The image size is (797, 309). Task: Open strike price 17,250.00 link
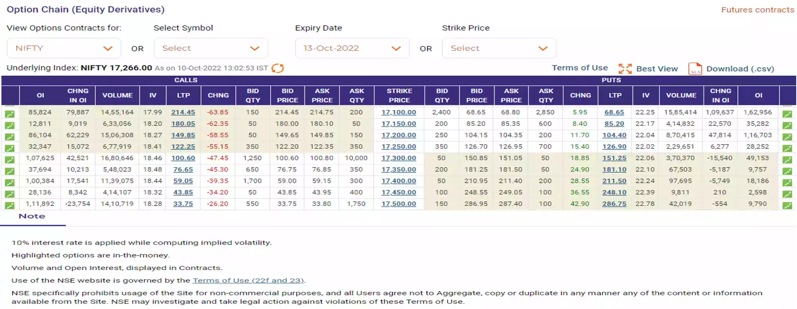tap(398, 147)
